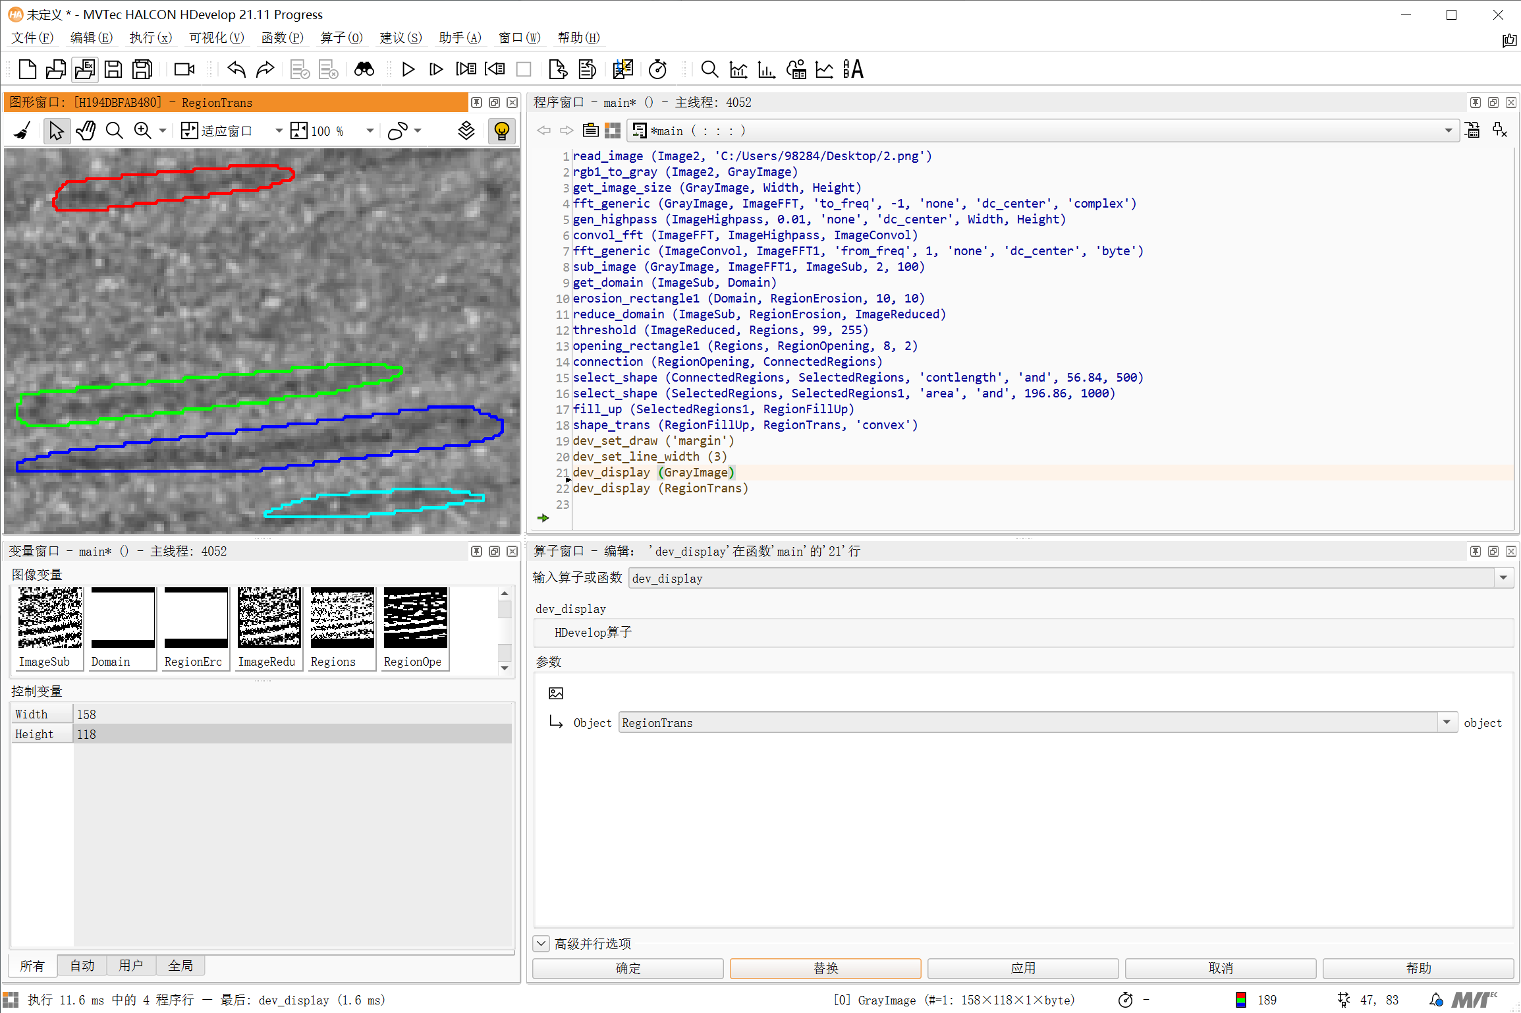
Task: Click the 取消 button
Action: [1221, 968]
